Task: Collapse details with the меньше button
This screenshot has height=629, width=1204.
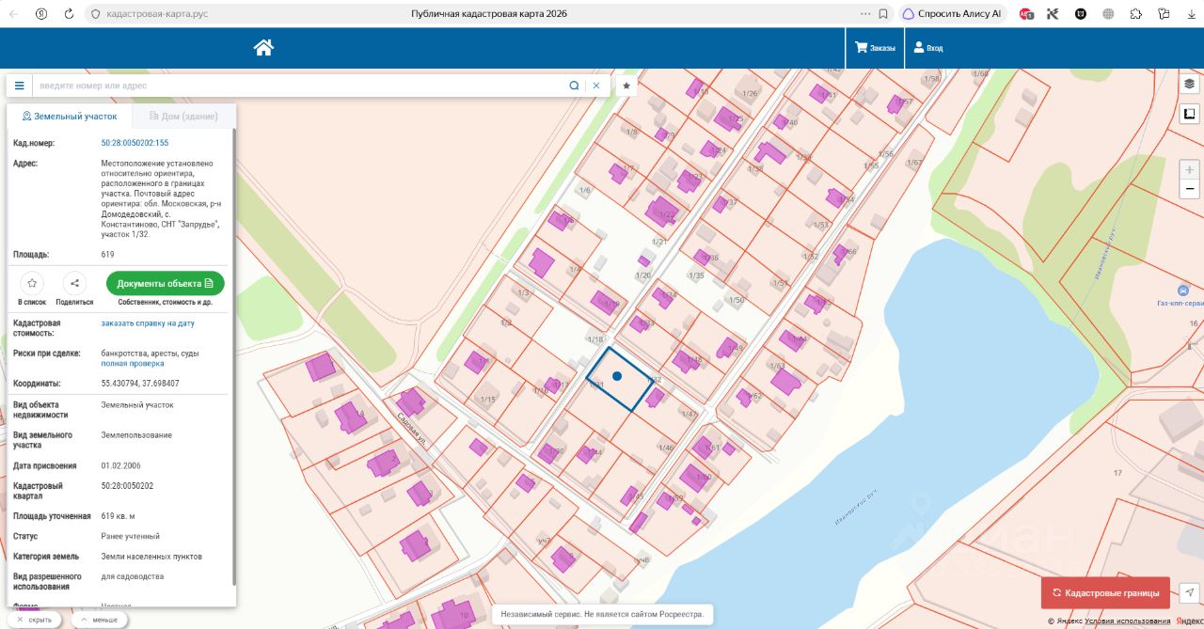Action: coord(100,620)
